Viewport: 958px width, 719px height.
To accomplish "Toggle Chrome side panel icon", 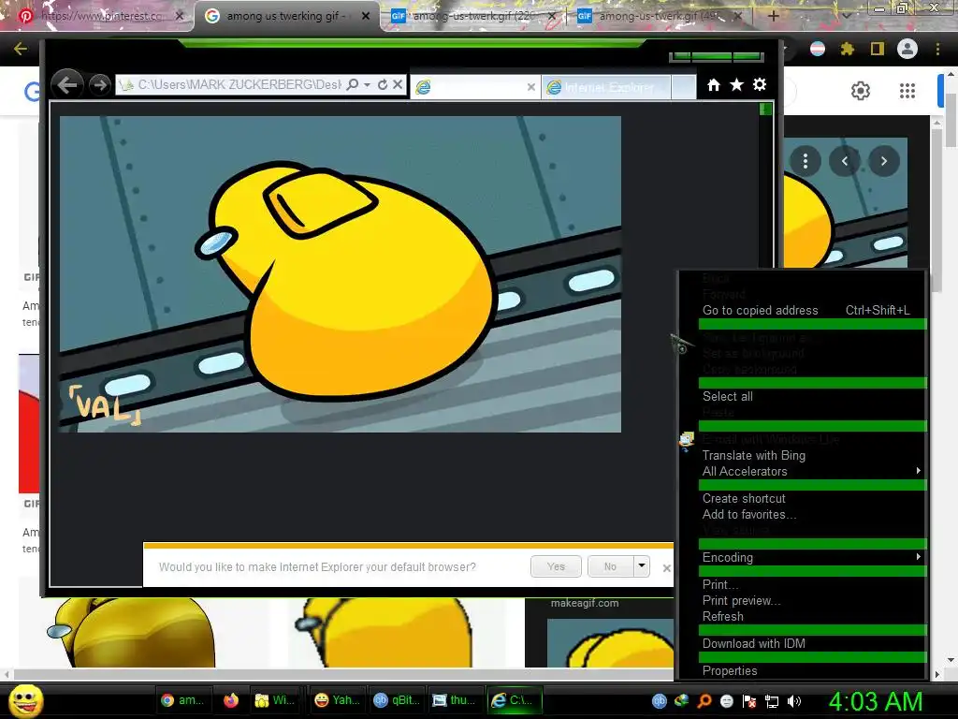I will [878, 49].
